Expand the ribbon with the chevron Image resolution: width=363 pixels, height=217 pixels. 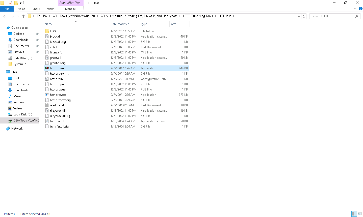point(355,9)
